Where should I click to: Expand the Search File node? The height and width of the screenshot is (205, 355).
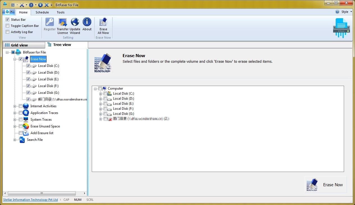click(x=15, y=140)
